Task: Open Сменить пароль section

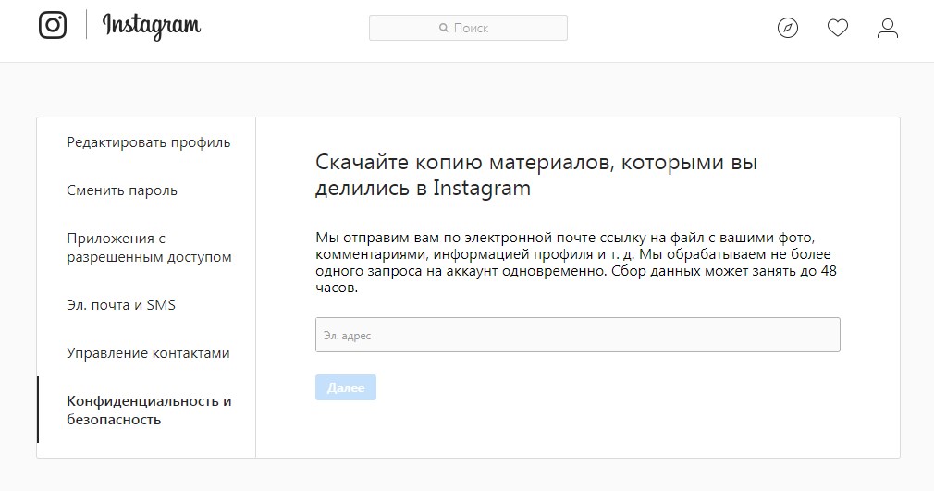Action: coord(122,190)
